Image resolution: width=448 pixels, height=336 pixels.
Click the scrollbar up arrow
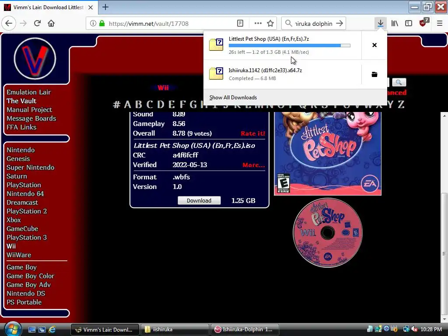(444, 115)
